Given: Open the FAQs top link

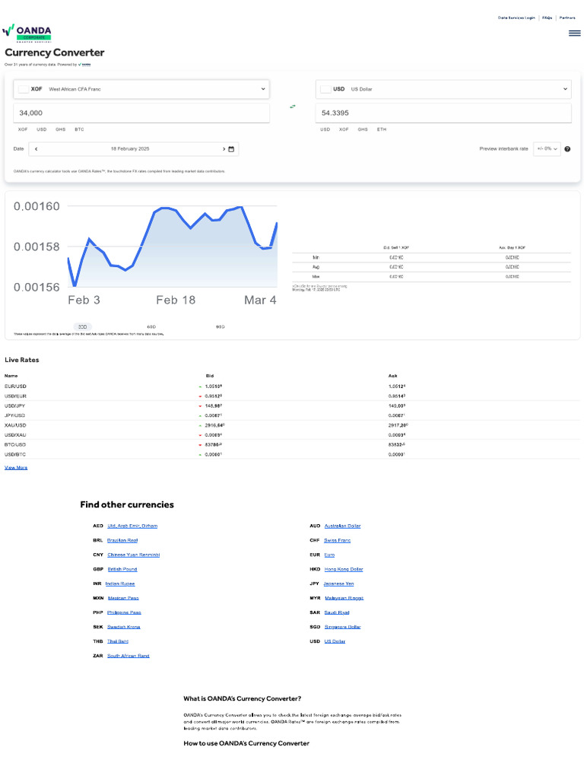Looking at the screenshot, I should coord(547,18).
